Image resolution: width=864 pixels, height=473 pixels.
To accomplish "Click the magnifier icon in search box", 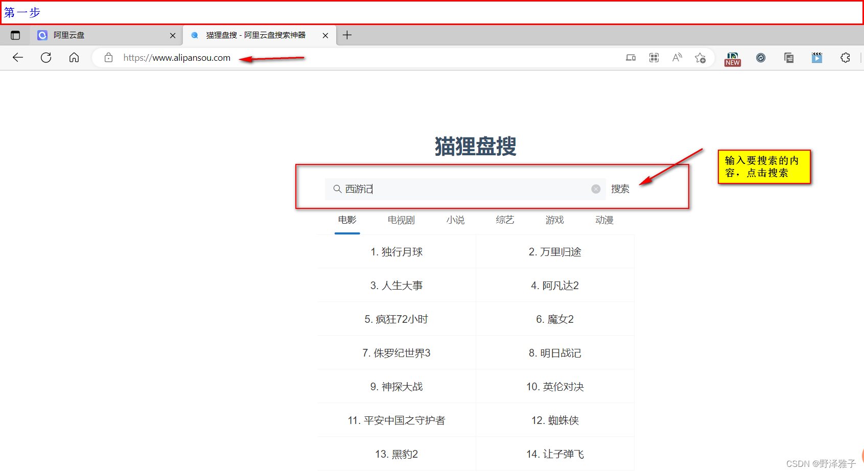I will tap(337, 189).
